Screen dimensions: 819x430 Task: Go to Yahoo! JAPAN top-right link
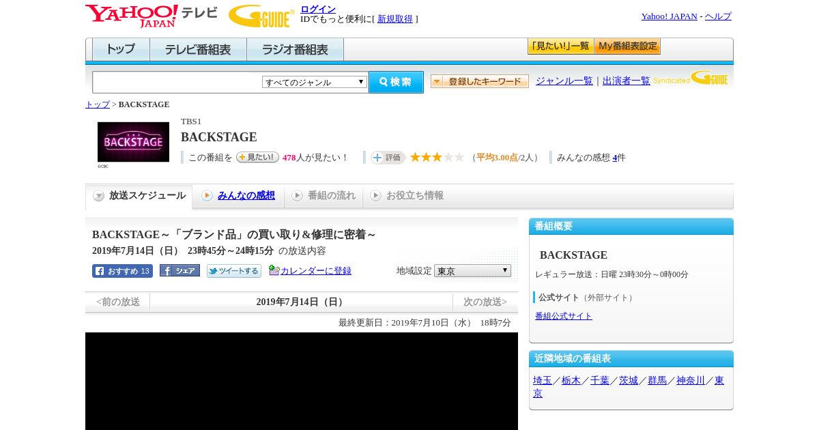click(669, 16)
